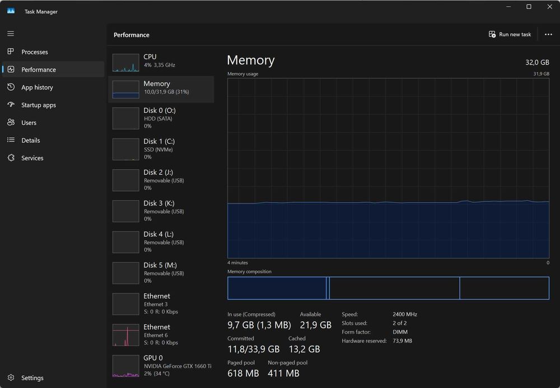The width and height of the screenshot is (560, 388).
Task: Open the three-dot more options menu
Action: point(548,34)
